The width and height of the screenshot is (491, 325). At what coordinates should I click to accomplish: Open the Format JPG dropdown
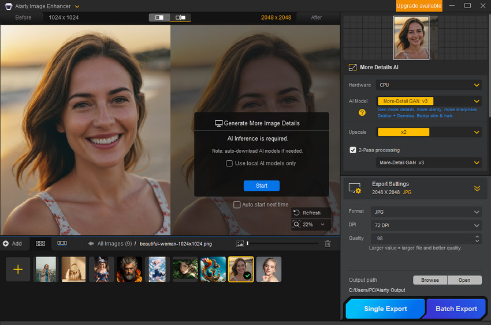point(426,212)
